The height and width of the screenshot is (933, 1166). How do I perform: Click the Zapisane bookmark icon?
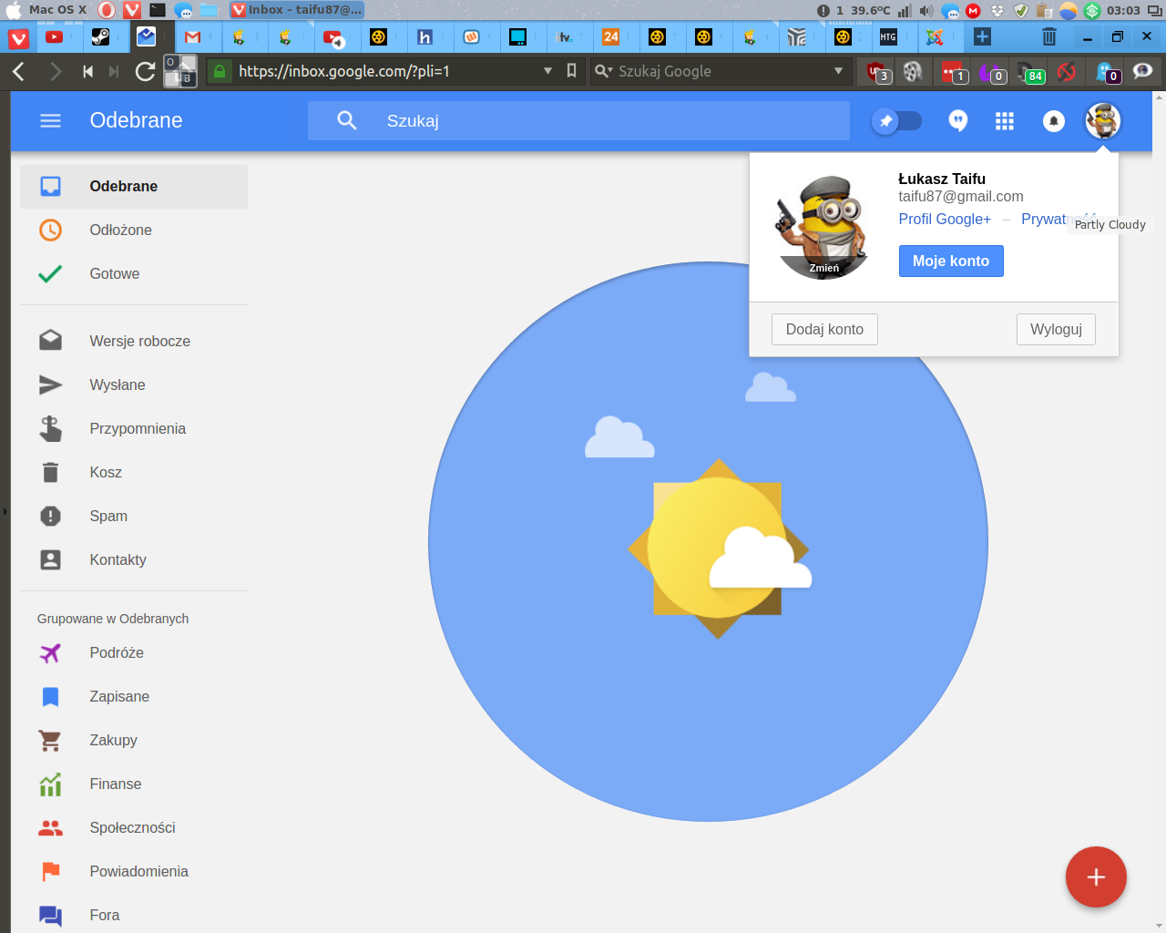click(51, 696)
